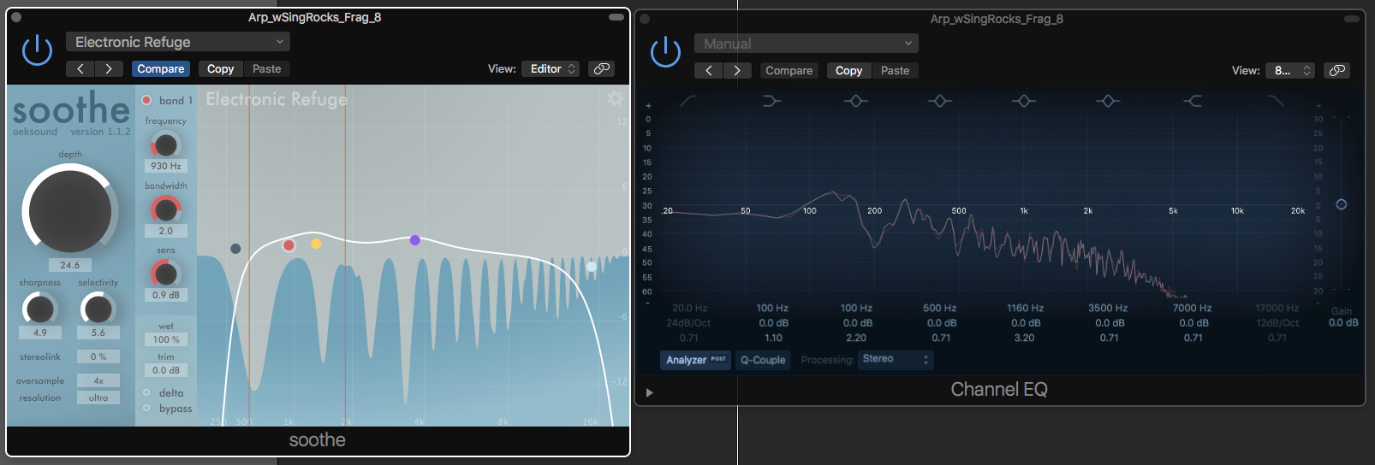Open the resolution ultra selector
Screen dimensions: 1375x465
[98, 397]
